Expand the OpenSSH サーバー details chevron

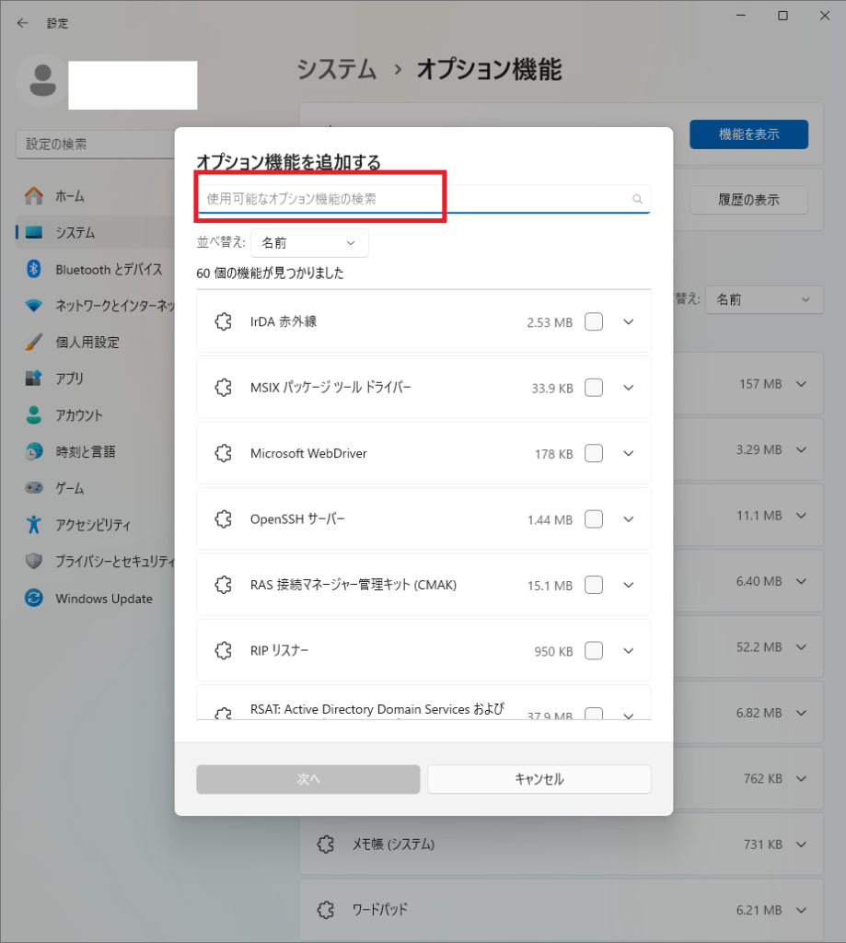(629, 519)
